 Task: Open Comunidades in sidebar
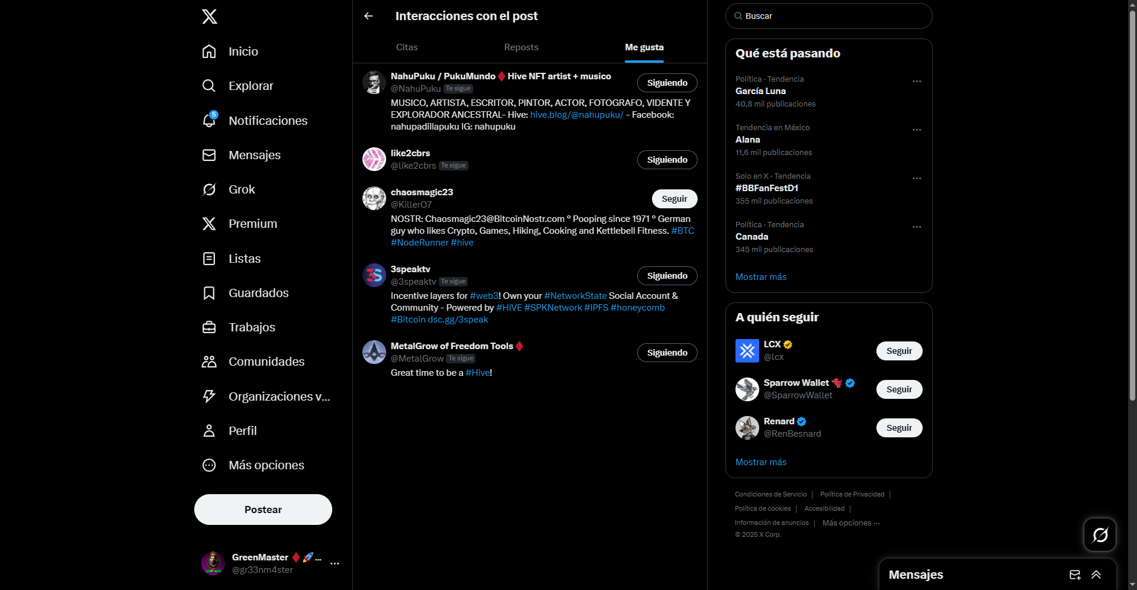[253, 362]
